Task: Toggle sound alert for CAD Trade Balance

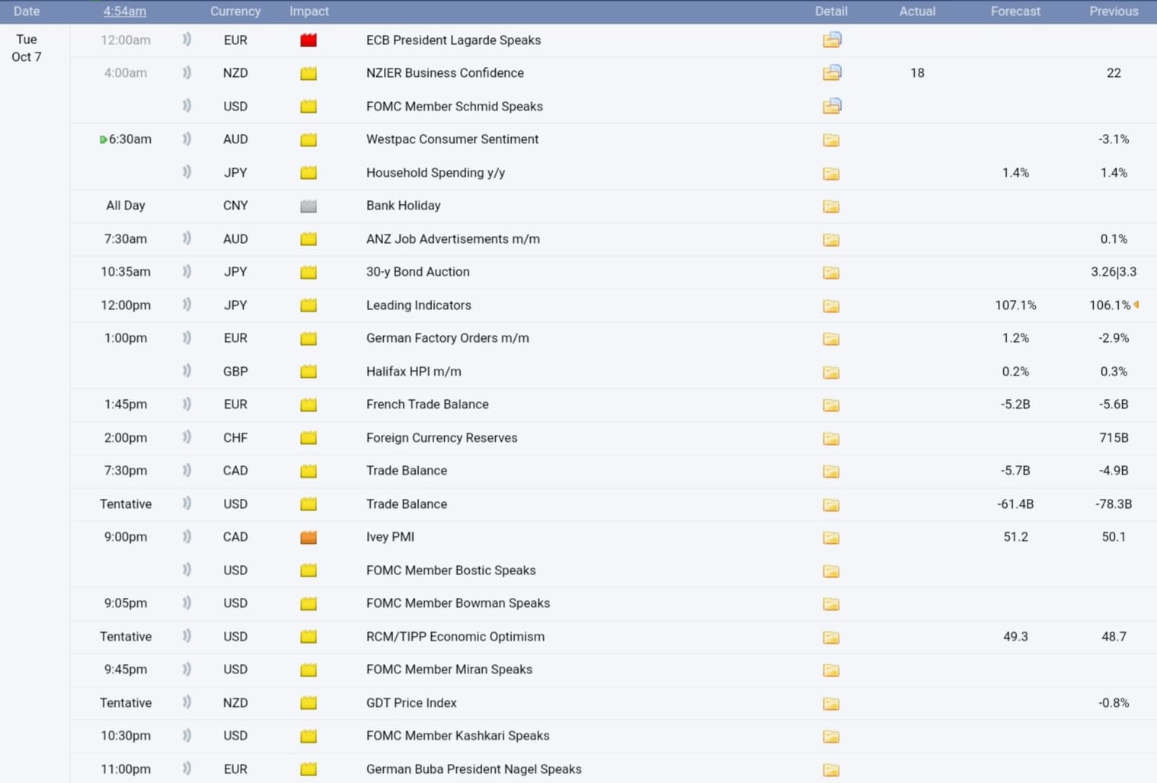Action: click(187, 470)
